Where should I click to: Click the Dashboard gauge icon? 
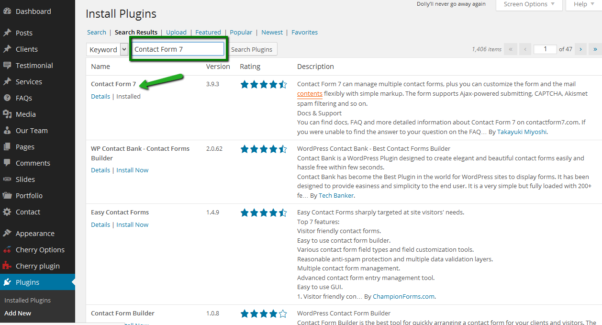pyautogui.click(x=7, y=11)
